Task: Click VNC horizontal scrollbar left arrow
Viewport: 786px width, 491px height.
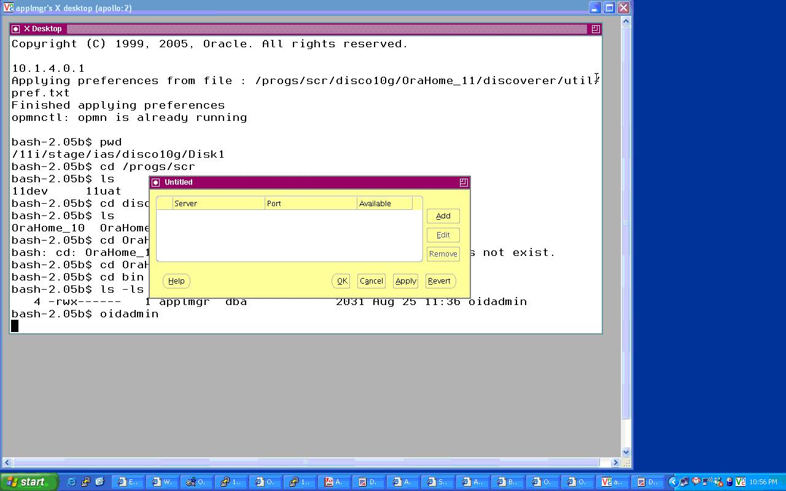Action: tap(7, 462)
